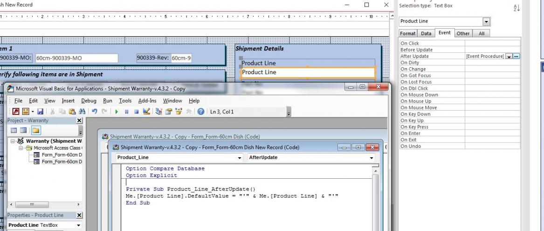The width and height of the screenshot is (544, 231).
Task: Open Product Line selector in Property Sheet
Action: point(486,21)
